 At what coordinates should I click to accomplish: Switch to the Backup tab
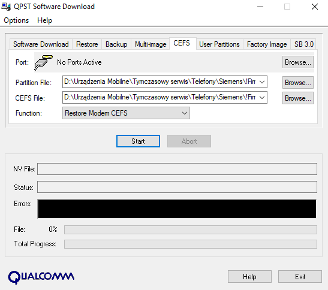[x=116, y=44]
